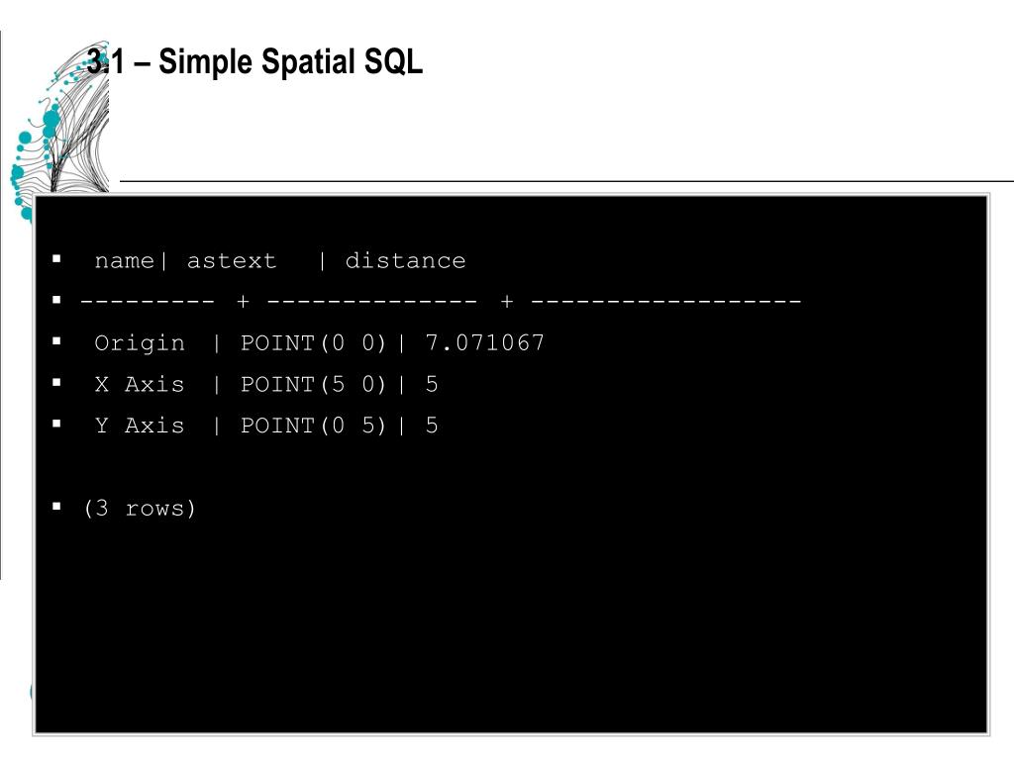Click the bullet beside the X Axis row

click(56, 383)
